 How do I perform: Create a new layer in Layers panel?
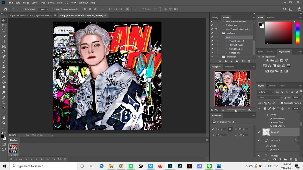291,159
